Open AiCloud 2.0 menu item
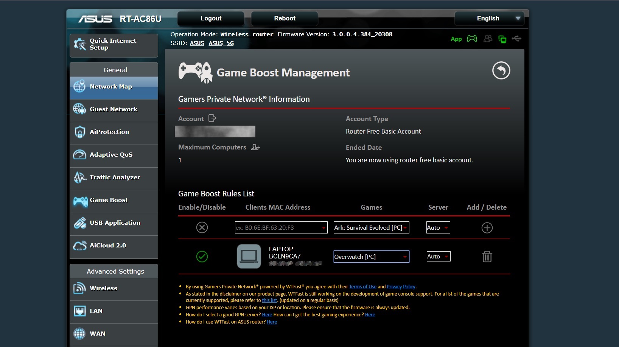Image resolution: width=619 pixels, height=347 pixels. coord(114,247)
